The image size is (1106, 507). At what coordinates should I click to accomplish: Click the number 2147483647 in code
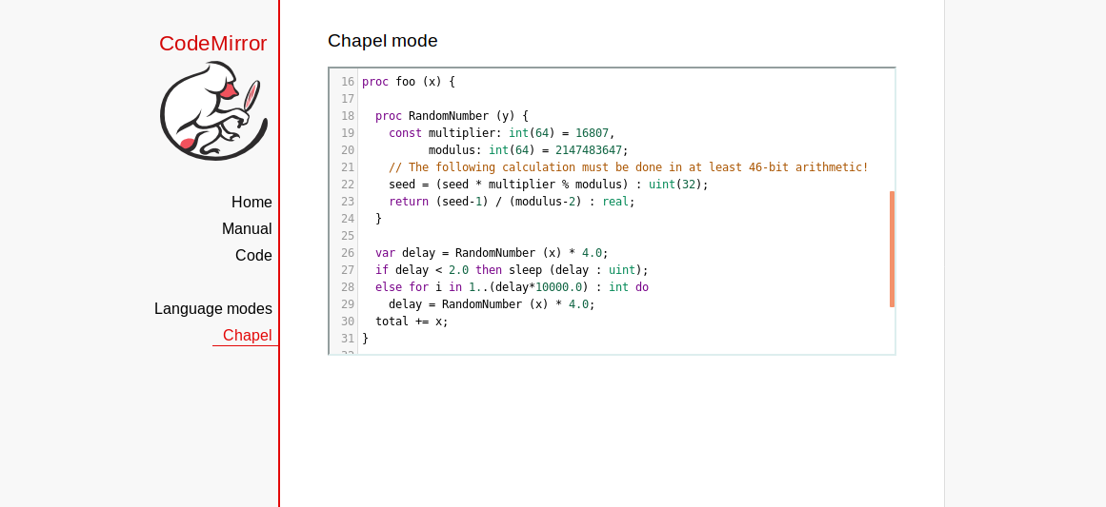(x=588, y=150)
